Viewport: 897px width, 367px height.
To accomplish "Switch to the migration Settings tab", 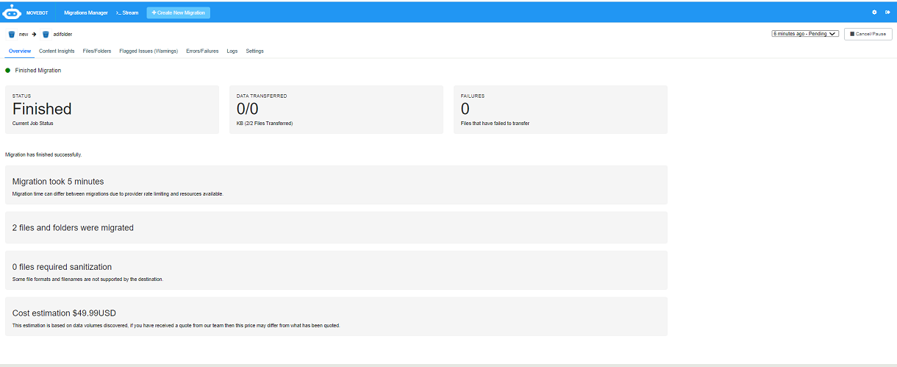I will 254,51.
